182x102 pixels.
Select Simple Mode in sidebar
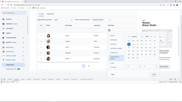tap(13, 65)
